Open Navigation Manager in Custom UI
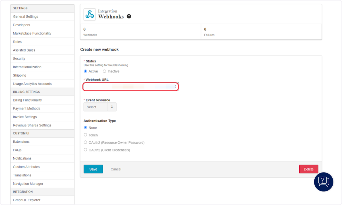The image size is (342, 205). tap(28, 184)
